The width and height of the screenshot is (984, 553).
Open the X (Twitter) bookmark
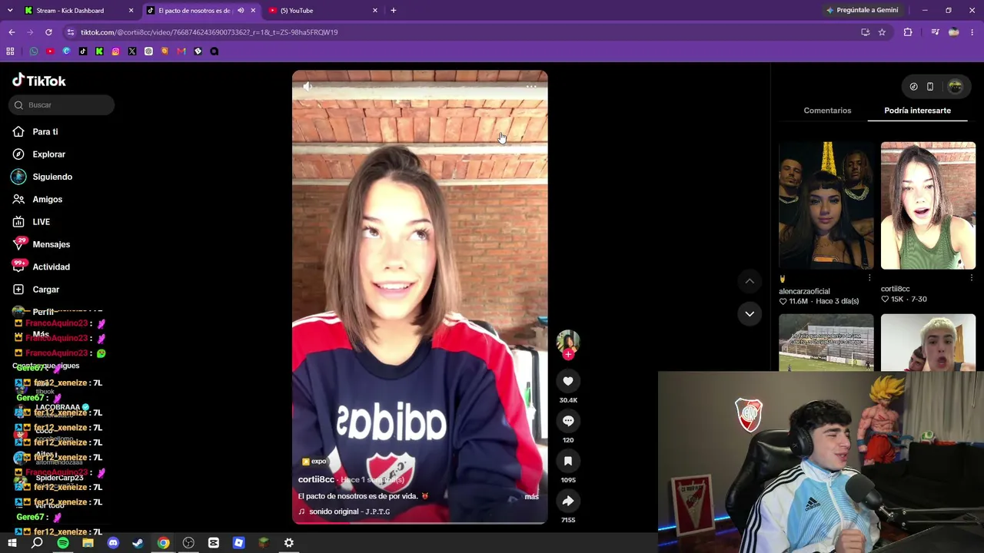click(132, 51)
